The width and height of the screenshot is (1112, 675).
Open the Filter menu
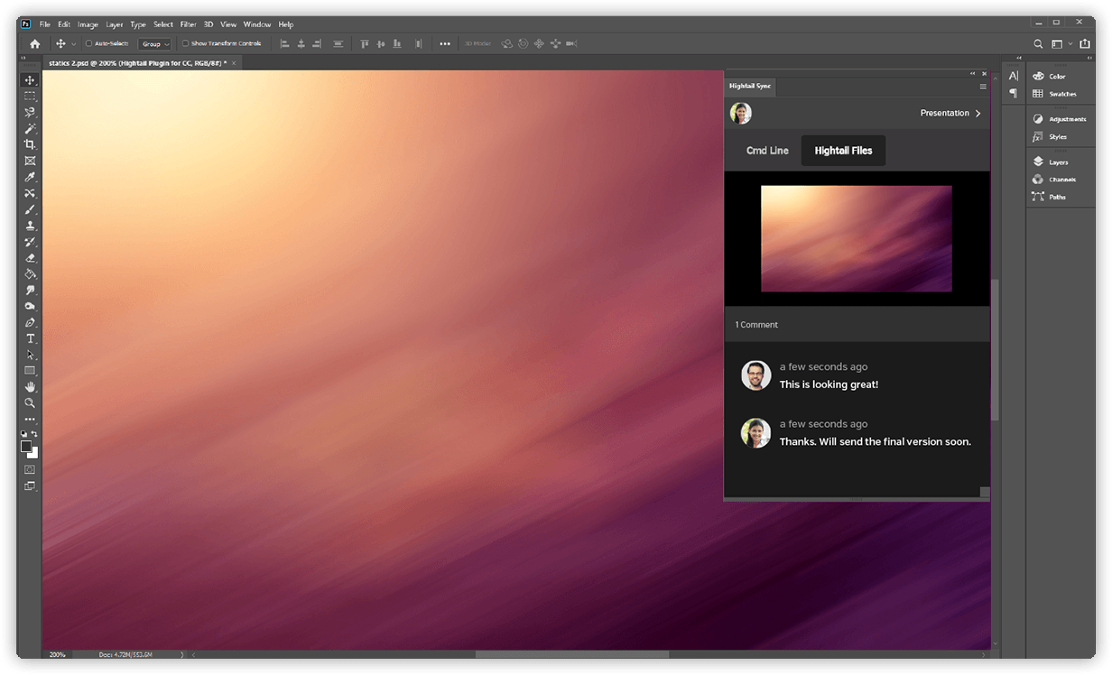click(188, 24)
